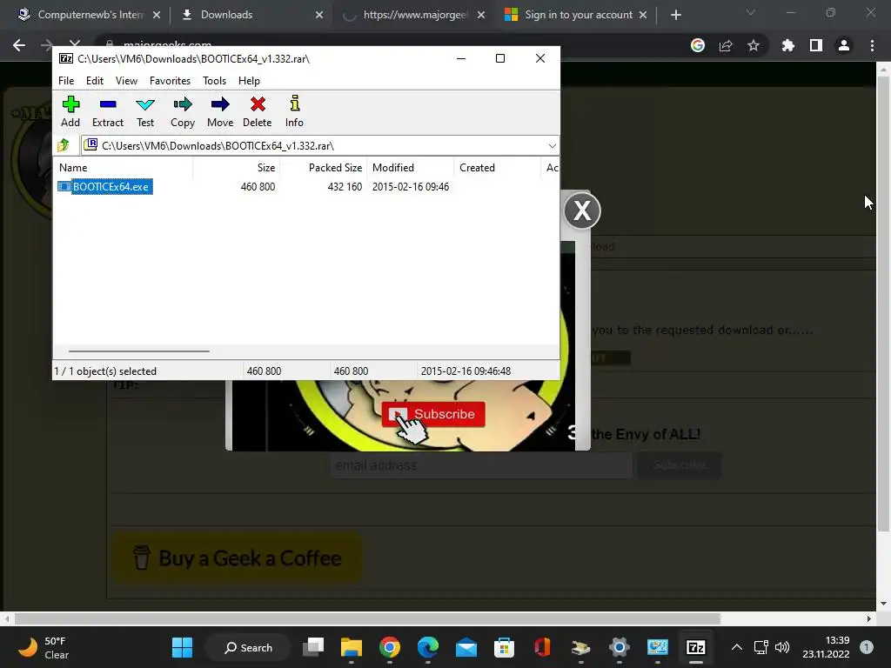Viewport: 891px width, 668px height.
Task: Open the Chrome extensions puzzle icon
Action: click(x=787, y=45)
